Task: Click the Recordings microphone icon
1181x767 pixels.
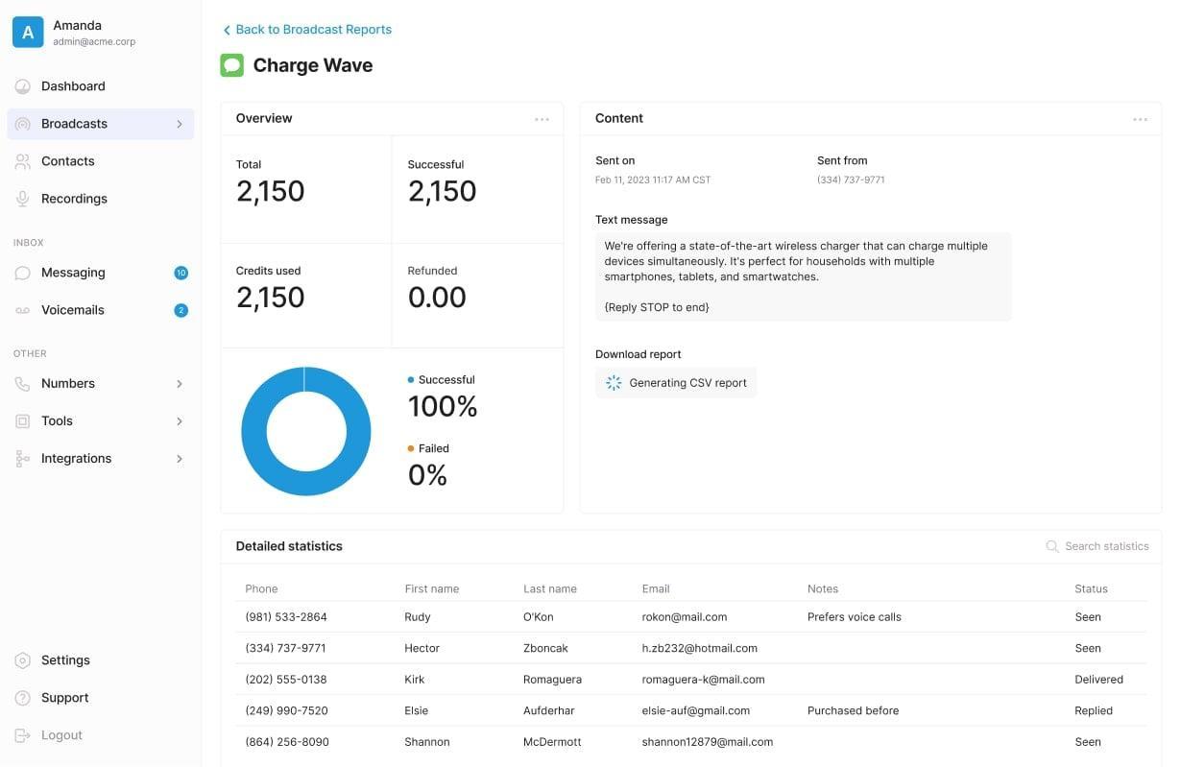Action: 23,199
